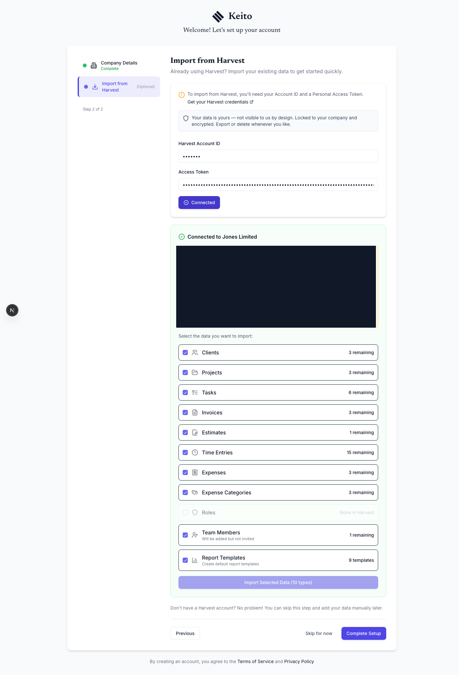This screenshot has height=675, width=459.
Task: Uncheck the Clients checkbox
Action: coord(185,352)
